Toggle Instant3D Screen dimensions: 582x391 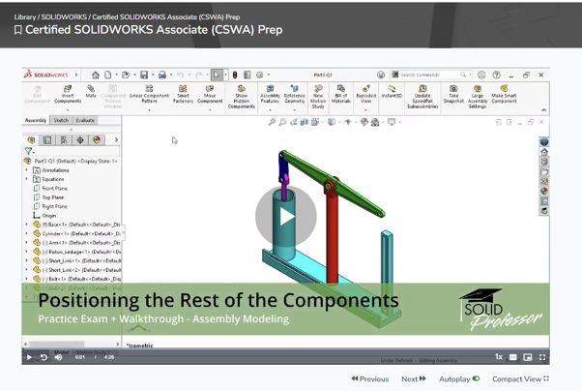pyautogui.click(x=392, y=91)
